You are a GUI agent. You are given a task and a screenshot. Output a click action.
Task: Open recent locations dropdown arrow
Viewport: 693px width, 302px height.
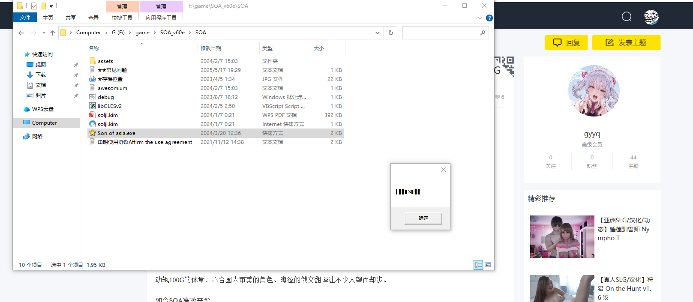click(x=44, y=33)
